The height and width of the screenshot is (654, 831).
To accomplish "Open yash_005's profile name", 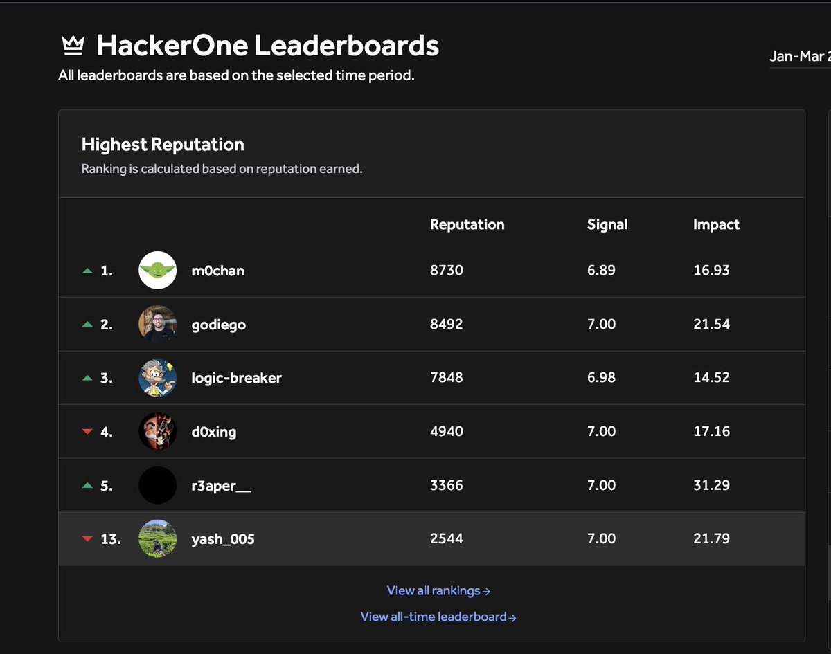I will pyautogui.click(x=223, y=538).
